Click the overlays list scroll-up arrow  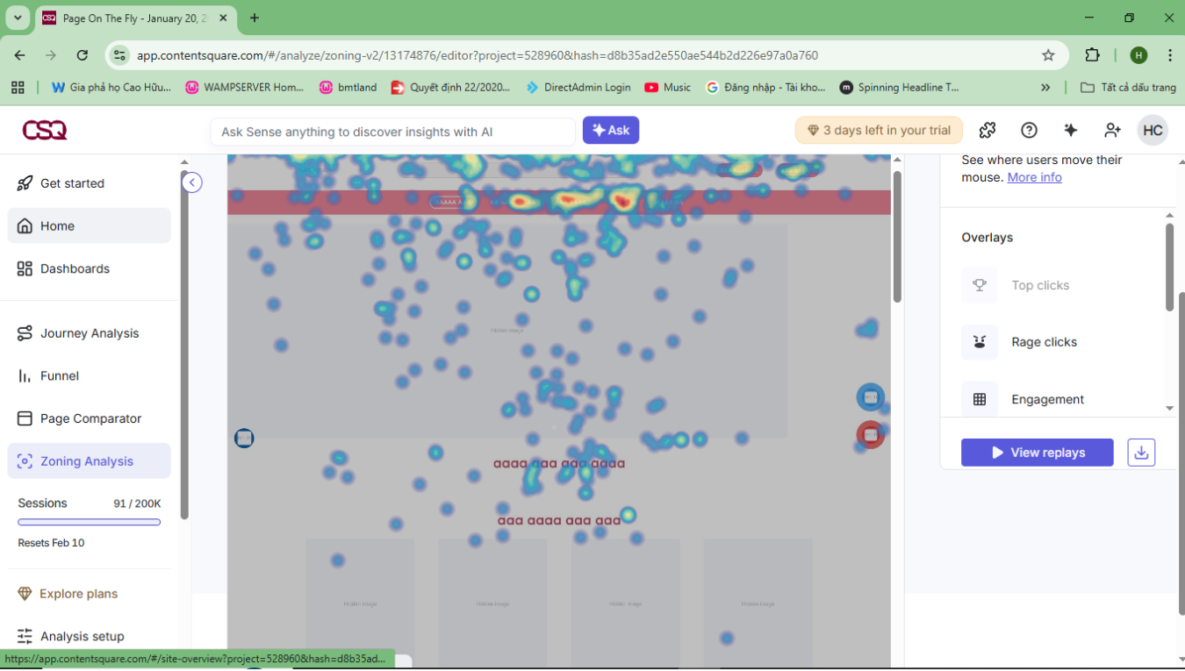coord(1169,215)
